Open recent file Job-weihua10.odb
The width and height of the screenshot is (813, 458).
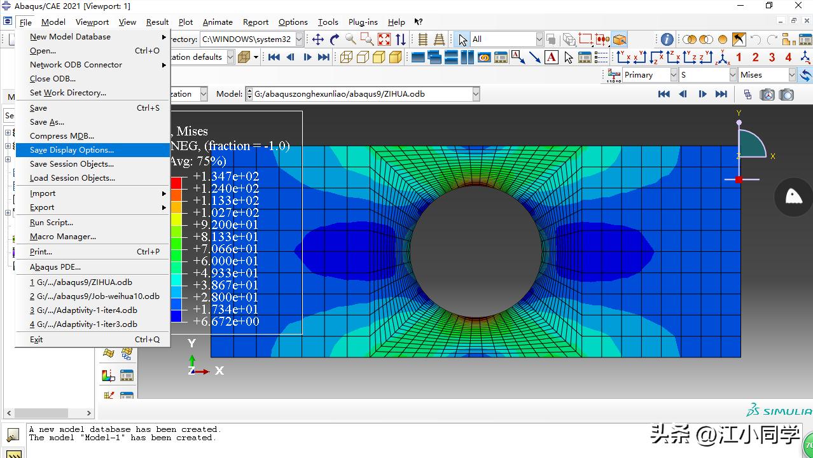point(94,296)
